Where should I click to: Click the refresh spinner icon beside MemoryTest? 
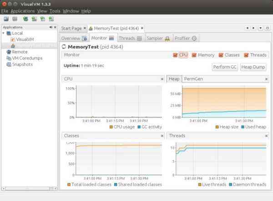click(64, 47)
